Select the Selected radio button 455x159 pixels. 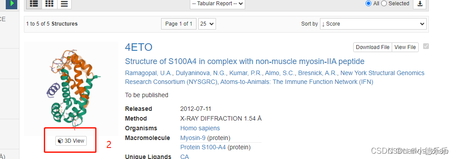click(x=384, y=4)
